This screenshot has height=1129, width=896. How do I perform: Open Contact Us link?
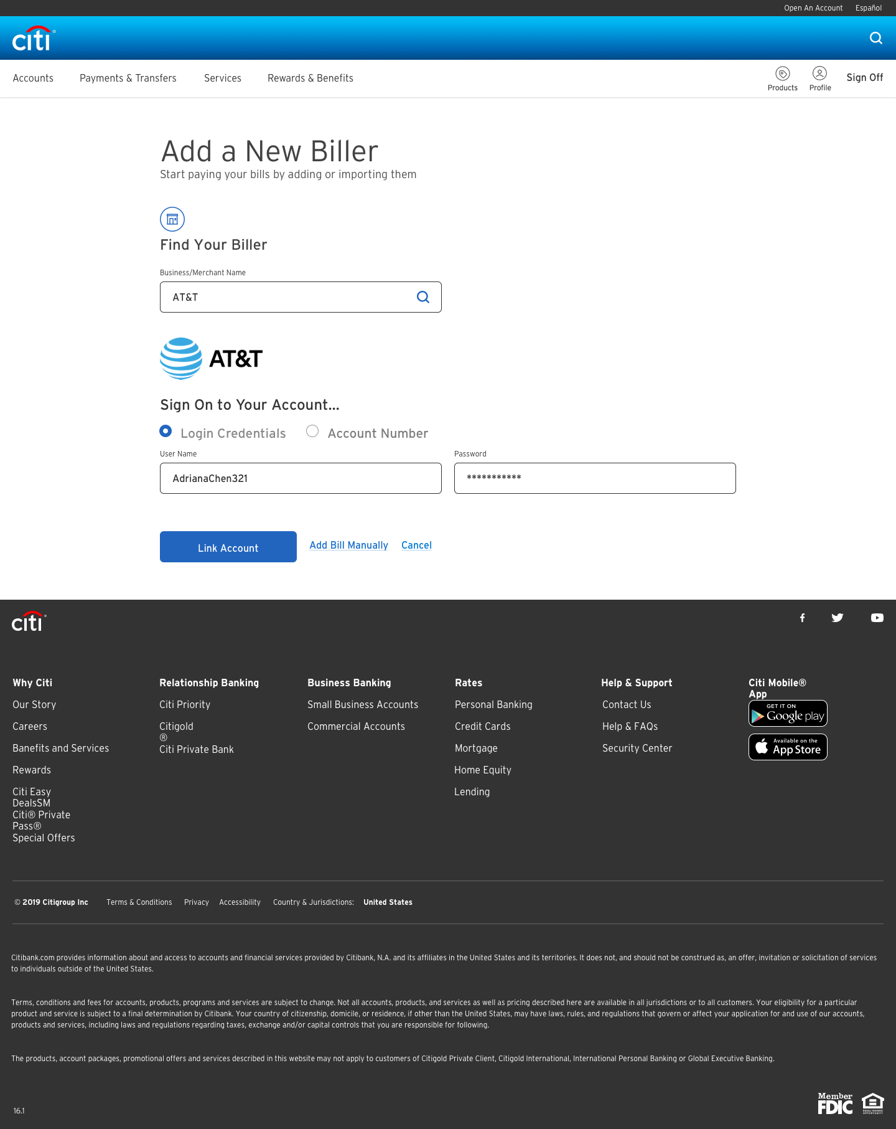[x=627, y=704]
